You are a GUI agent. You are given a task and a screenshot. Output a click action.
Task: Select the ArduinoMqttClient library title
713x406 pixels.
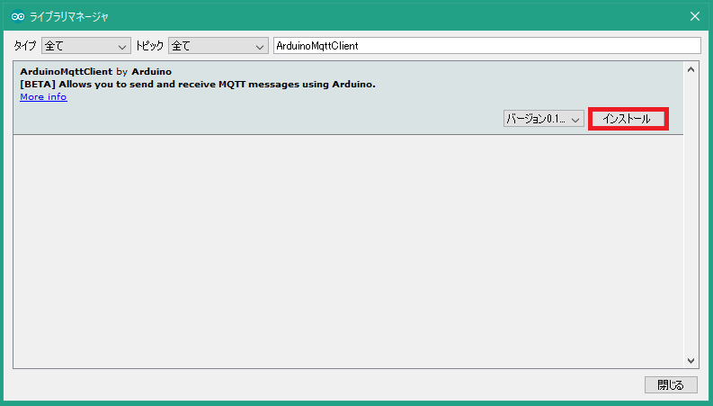click(66, 71)
